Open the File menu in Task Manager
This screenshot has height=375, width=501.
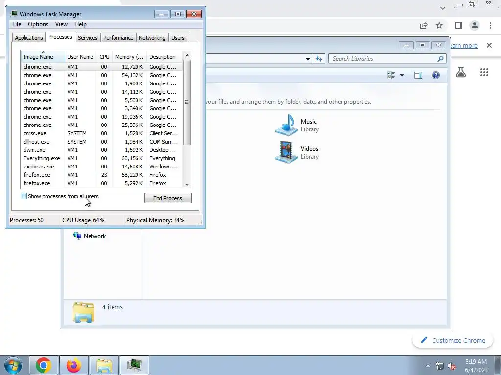pyautogui.click(x=17, y=24)
